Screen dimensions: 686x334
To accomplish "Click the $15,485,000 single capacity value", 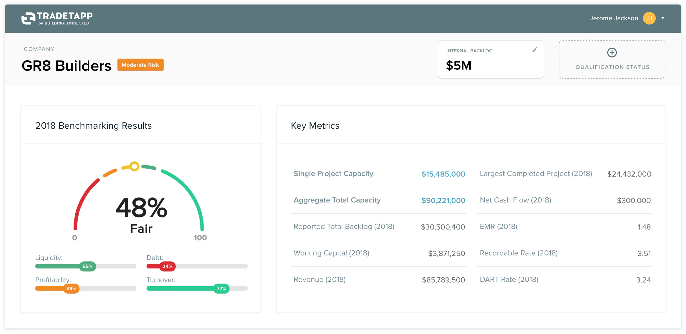I will tap(443, 174).
